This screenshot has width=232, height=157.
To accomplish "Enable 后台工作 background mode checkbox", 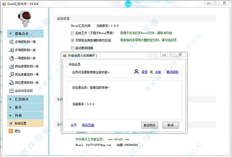I will 73,33.
